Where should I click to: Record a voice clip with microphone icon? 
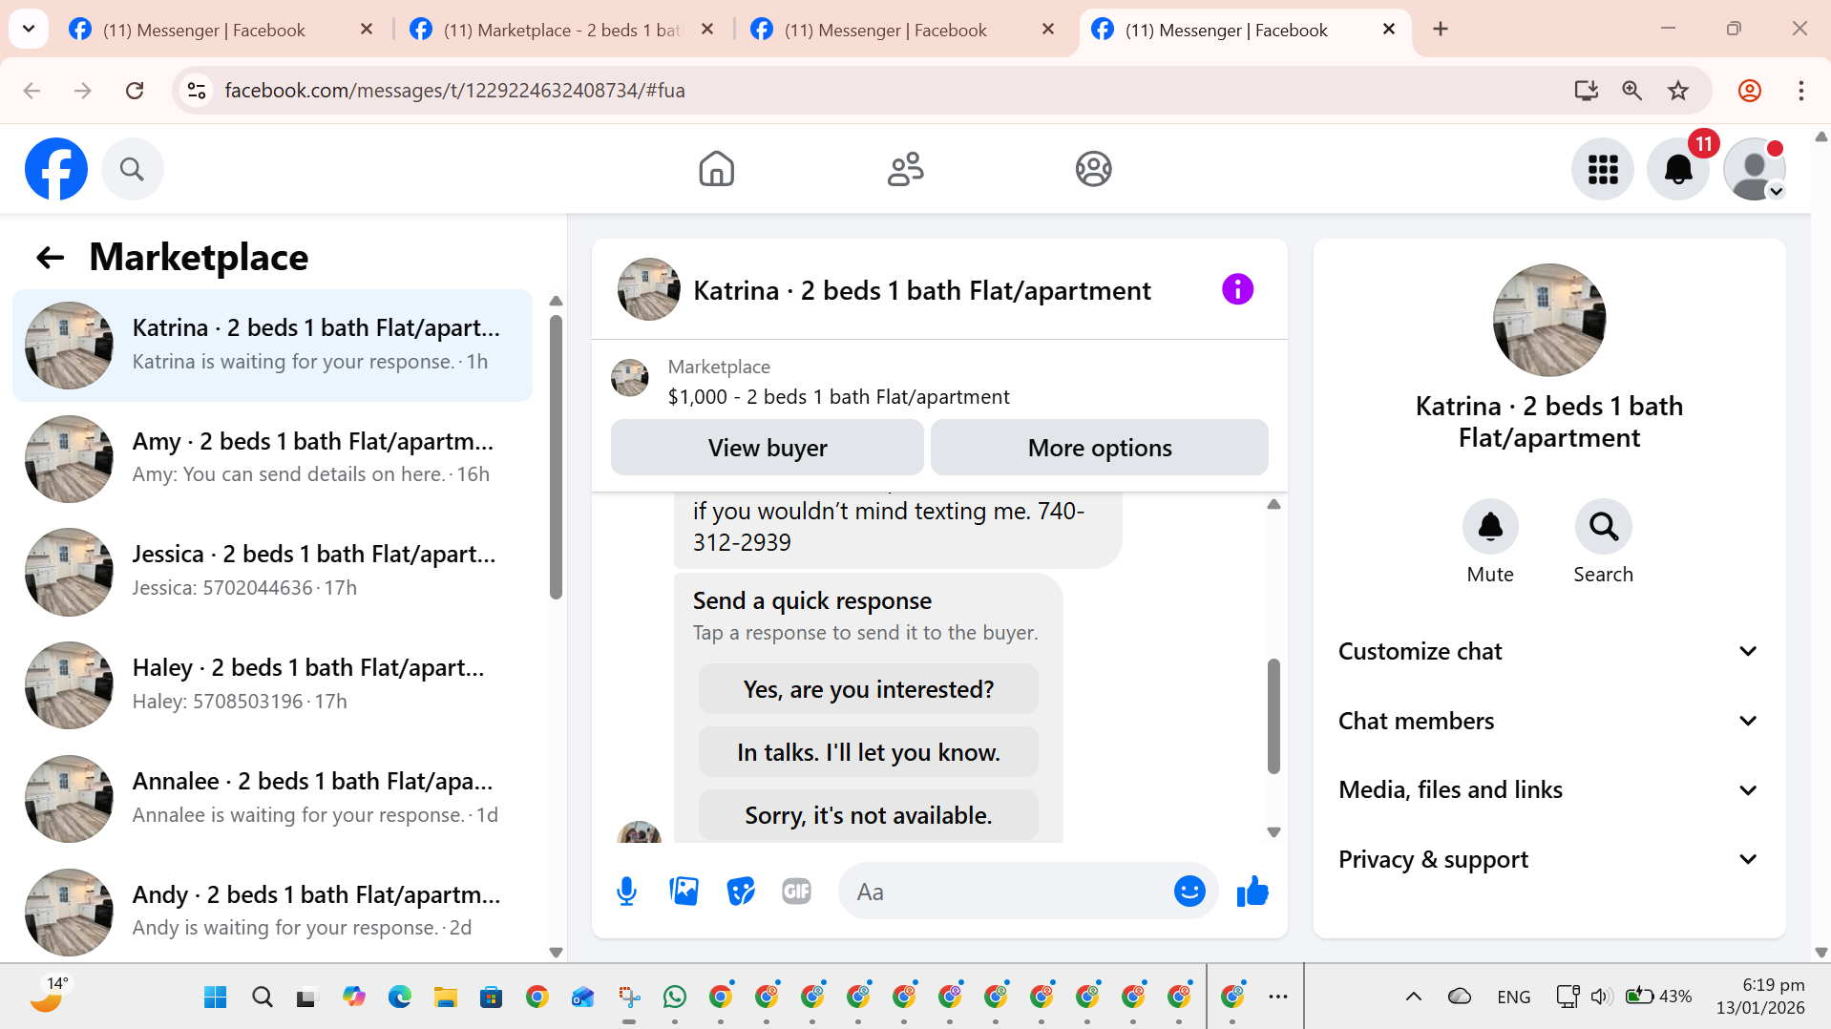[626, 892]
